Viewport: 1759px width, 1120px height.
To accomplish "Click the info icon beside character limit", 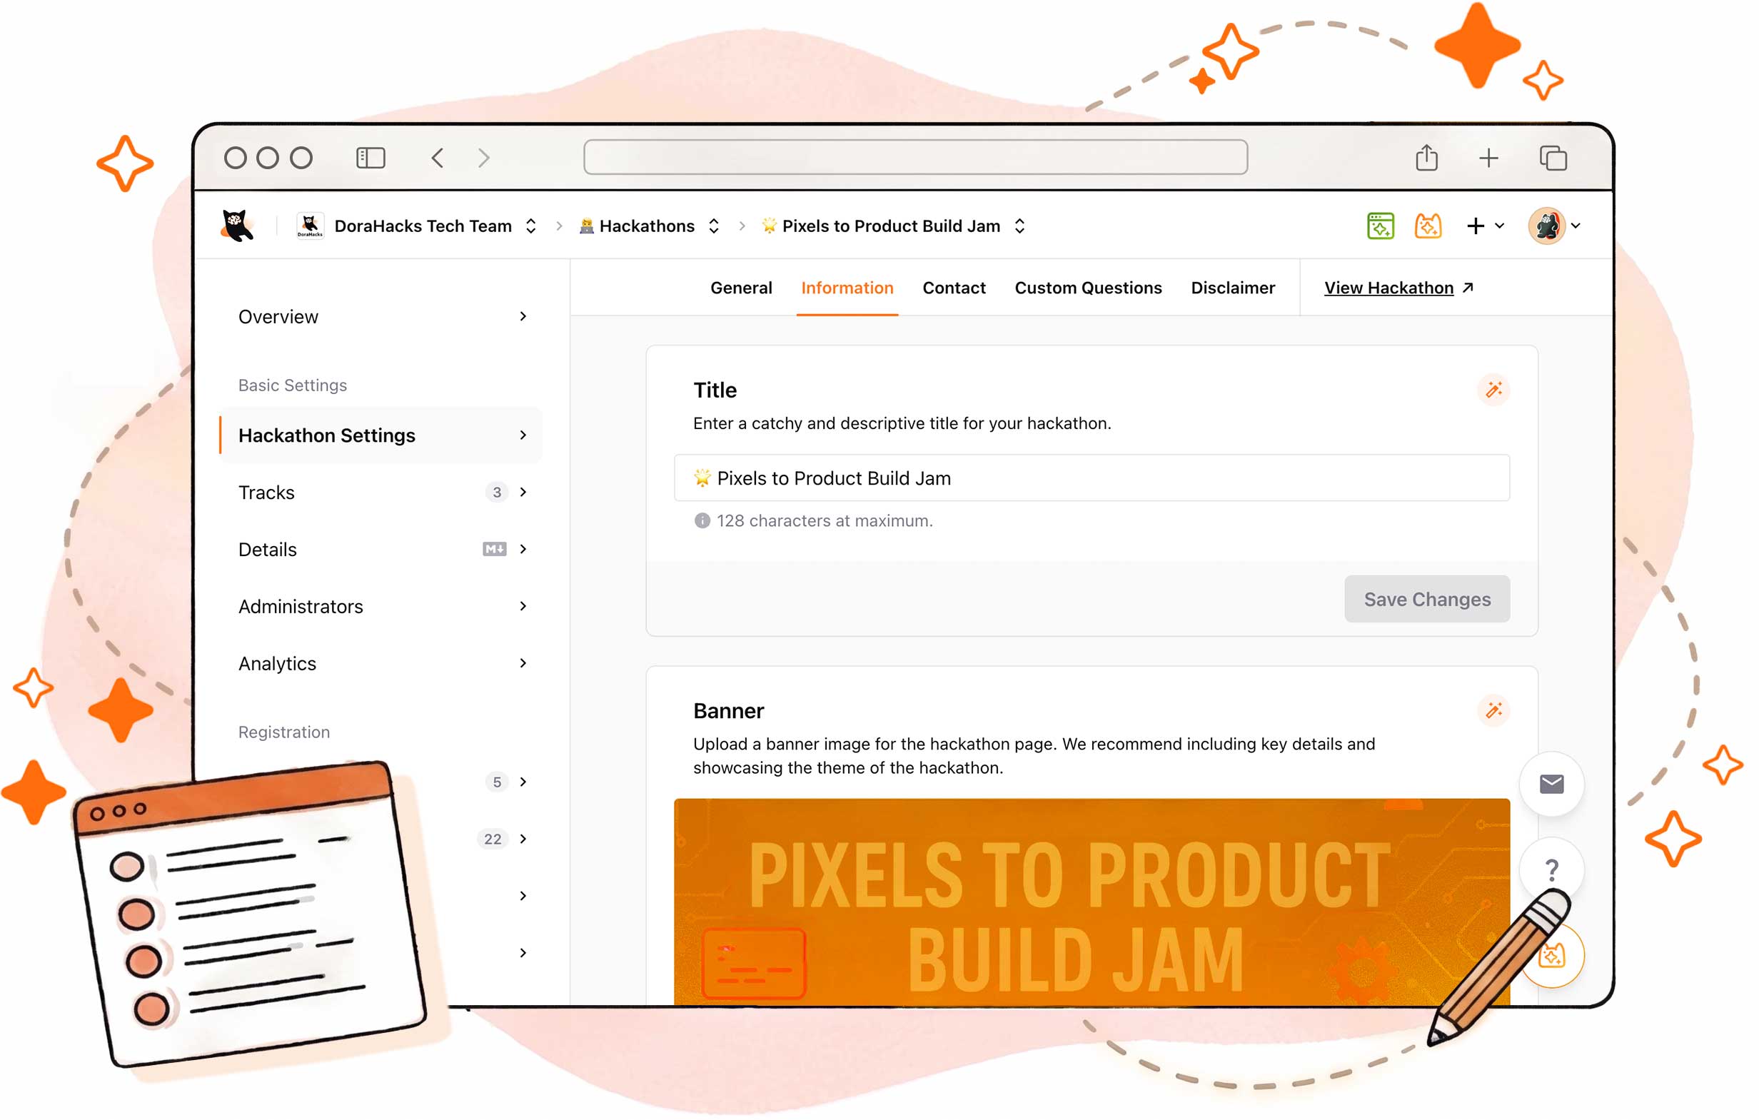I will [702, 521].
